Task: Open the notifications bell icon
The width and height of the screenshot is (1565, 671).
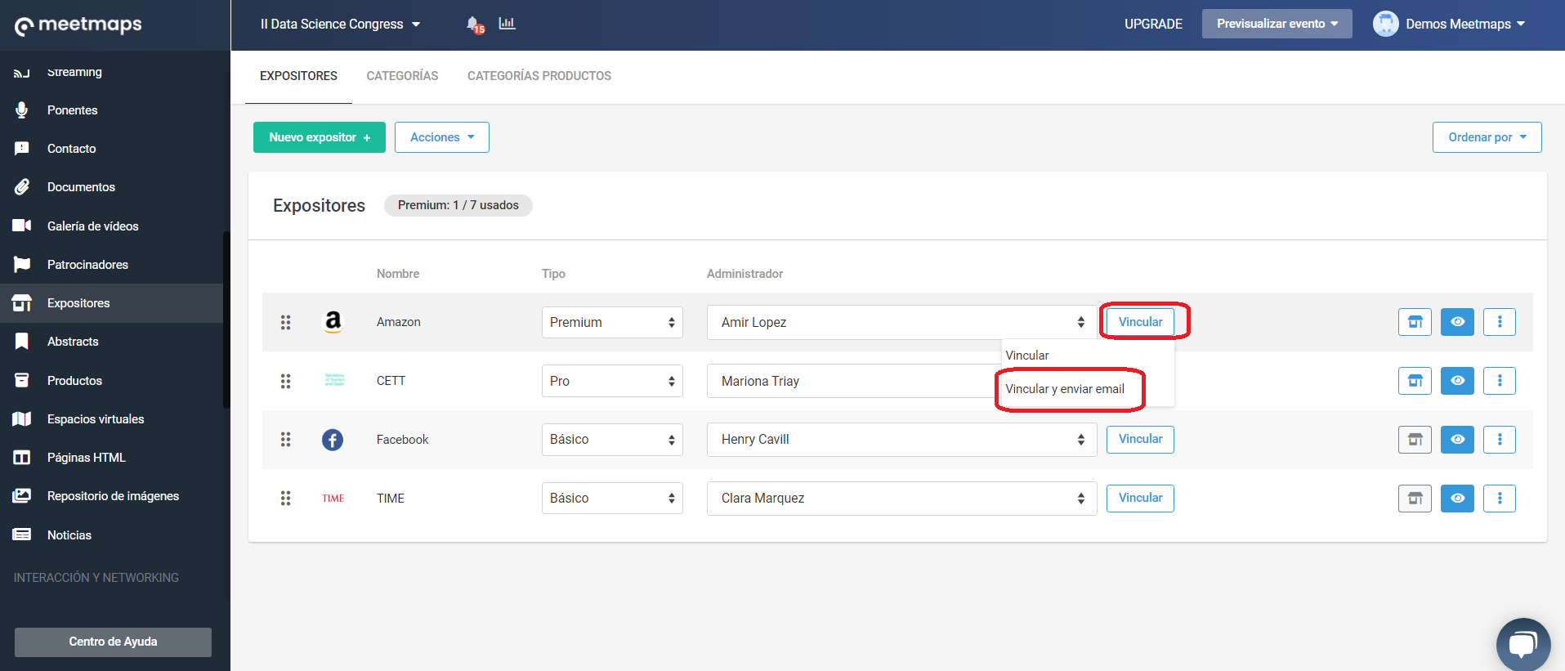Action: click(x=474, y=25)
